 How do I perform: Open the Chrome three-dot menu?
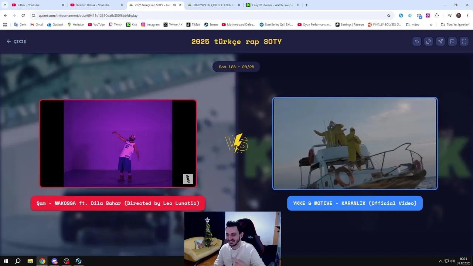click(467, 16)
